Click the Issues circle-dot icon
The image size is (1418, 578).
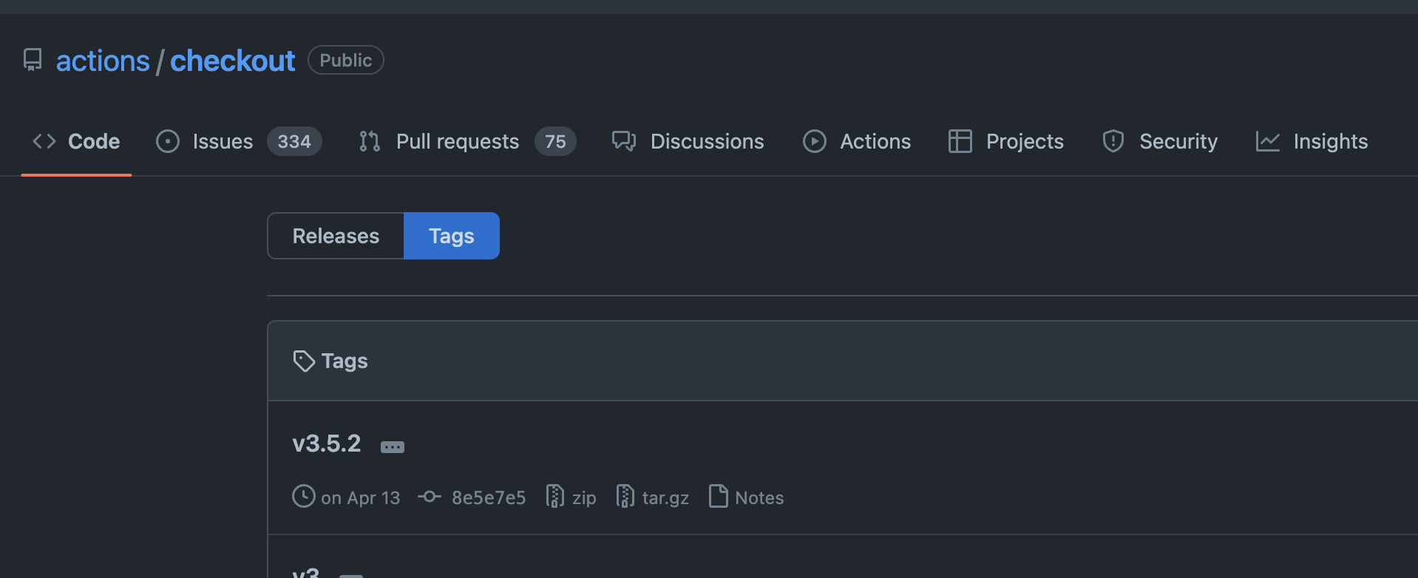(x=168, y=141)
